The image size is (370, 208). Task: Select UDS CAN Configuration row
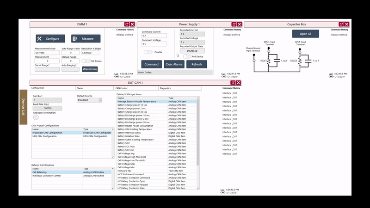tap(72, 136)
